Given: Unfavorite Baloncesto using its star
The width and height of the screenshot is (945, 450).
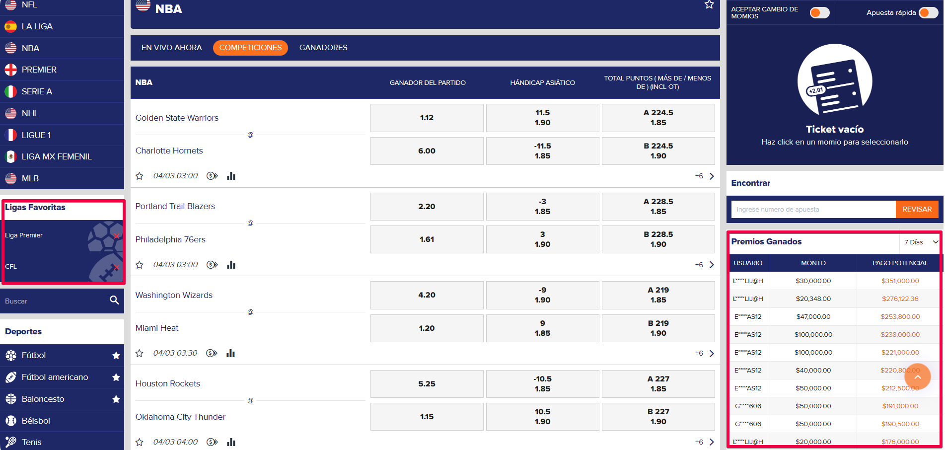Looking at the screenshot, I should tap(116, 399).
